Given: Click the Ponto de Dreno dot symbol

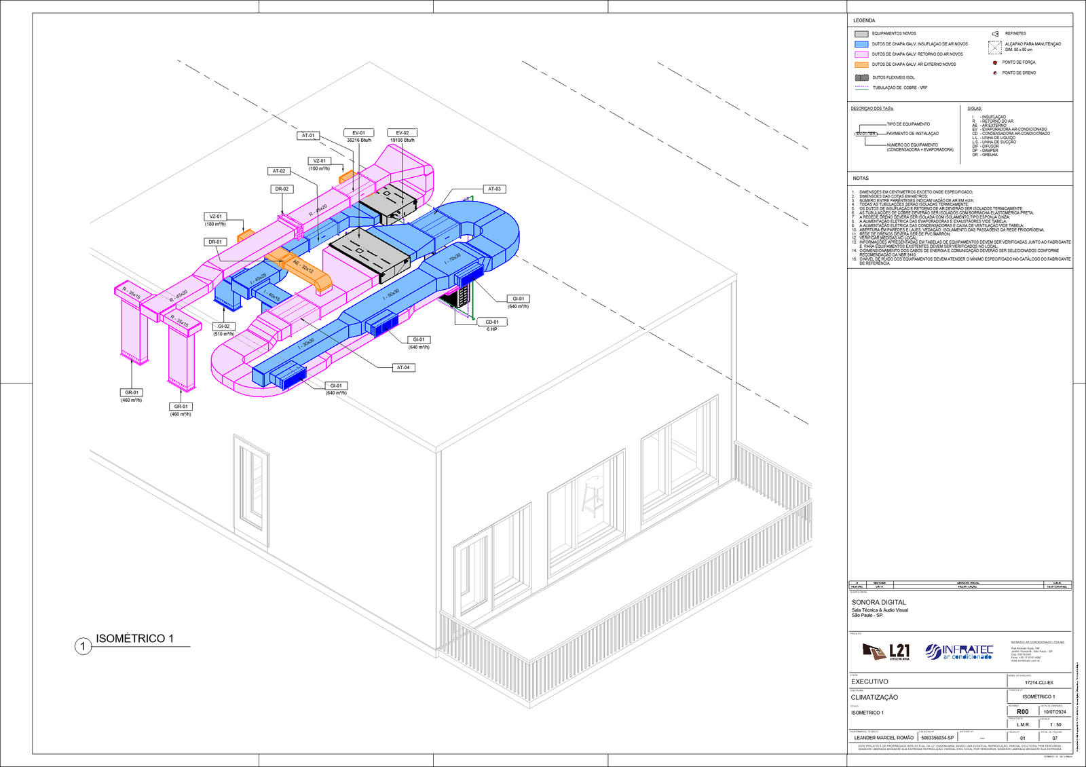Looking at the screenshot, I should coord(995,73).
